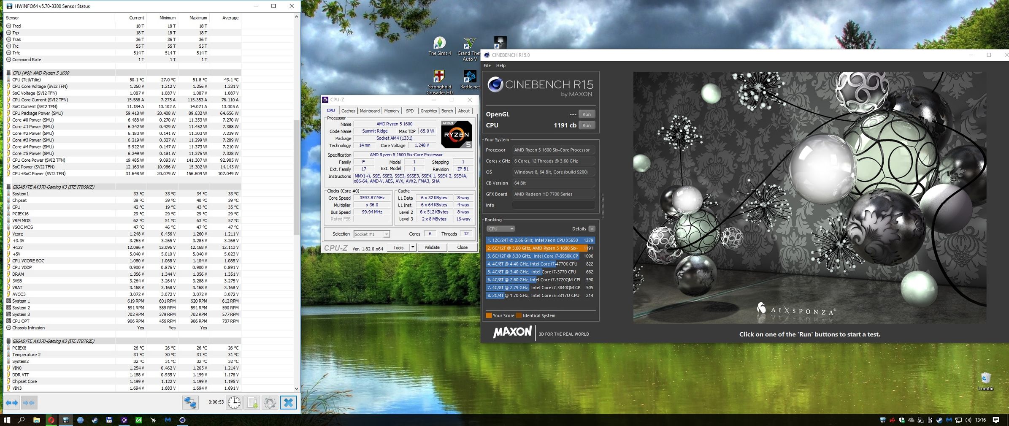Switch to CPU-Z SPD tab
1009x426 pixels.
410,111
